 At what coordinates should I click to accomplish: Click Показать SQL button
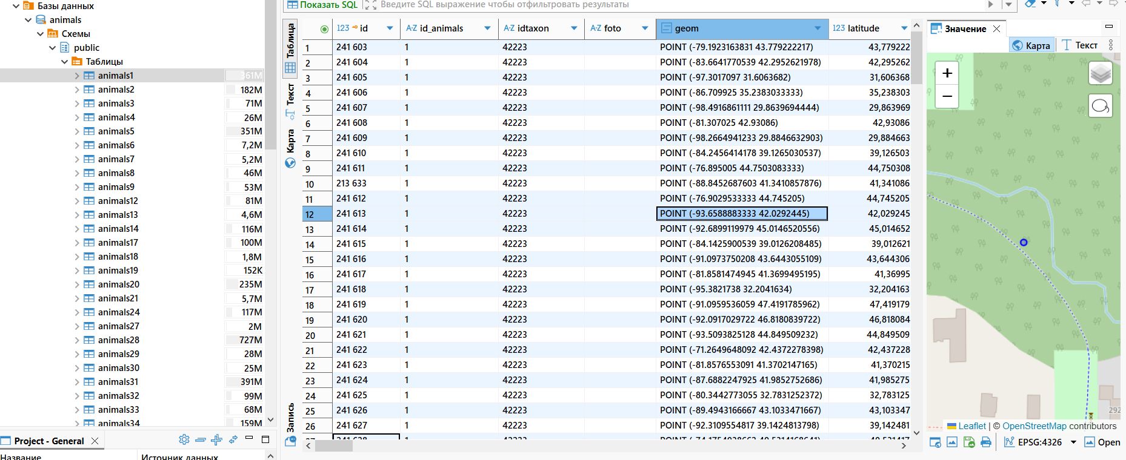click(x=322, y=4)
